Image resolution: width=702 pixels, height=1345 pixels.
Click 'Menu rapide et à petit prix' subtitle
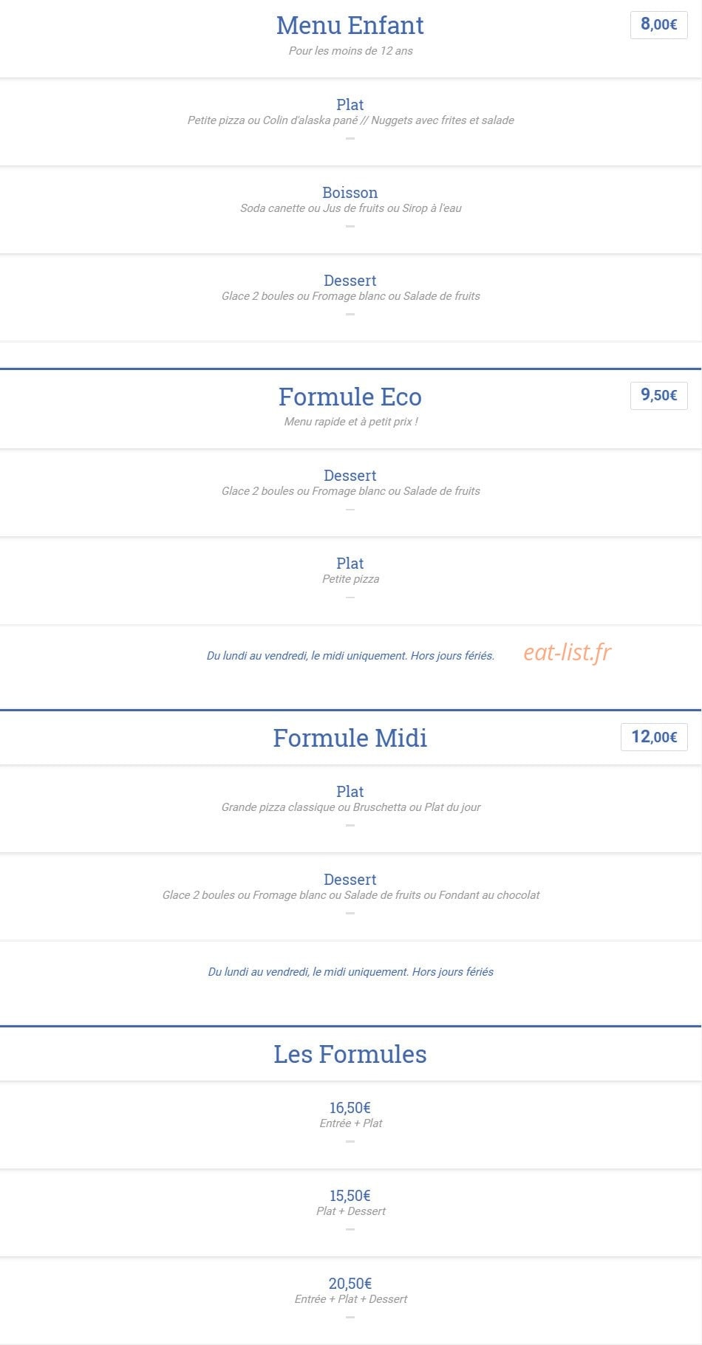pos(350,422)
